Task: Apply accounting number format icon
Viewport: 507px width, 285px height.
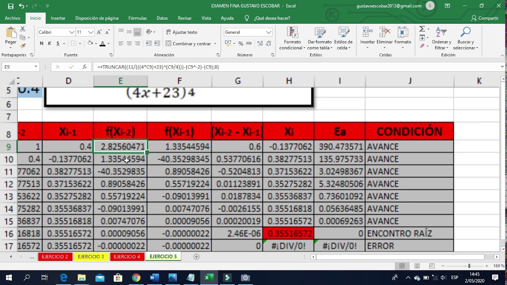Action: [x=228, y=44]
